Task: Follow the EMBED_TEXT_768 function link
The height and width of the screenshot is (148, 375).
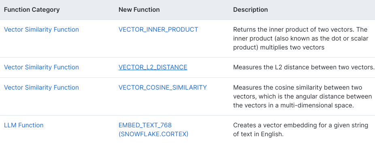Action: coord(145,125)
